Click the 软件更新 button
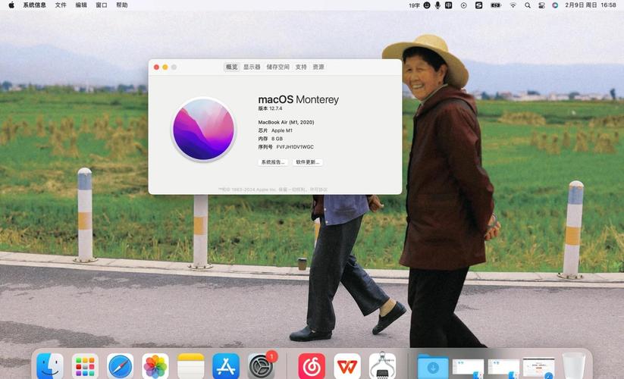 [x=308, y=162]
